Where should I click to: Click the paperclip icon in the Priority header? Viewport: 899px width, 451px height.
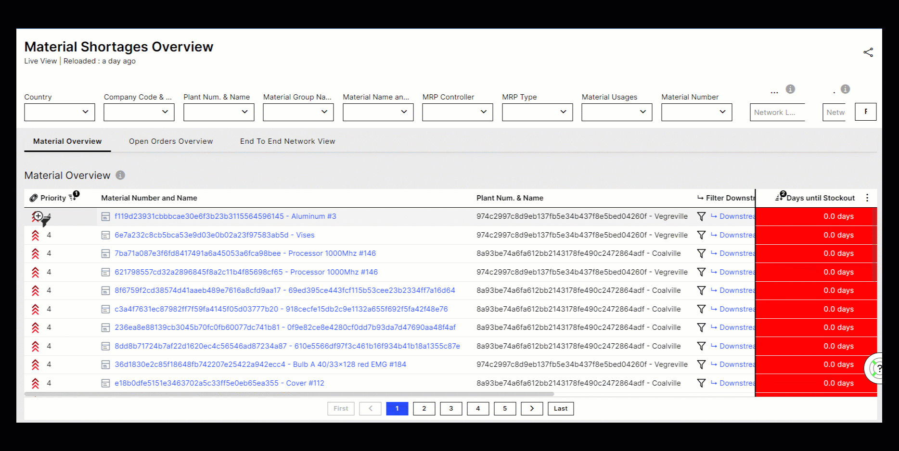[34, 197]
